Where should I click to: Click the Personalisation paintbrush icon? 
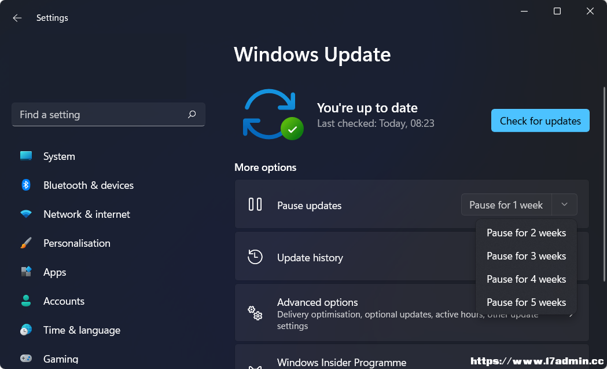pos(26,243)
